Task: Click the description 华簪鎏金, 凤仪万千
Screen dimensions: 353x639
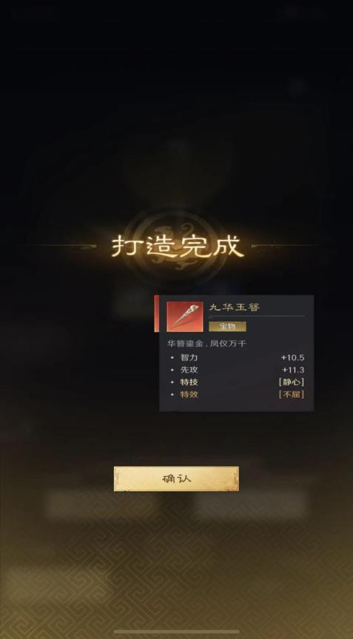Action: pyautogui.click(x=206, y=344)
